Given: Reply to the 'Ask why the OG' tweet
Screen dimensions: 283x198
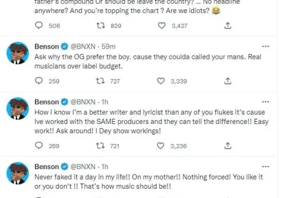Looking at the screenshot, I should pos(39,81).
